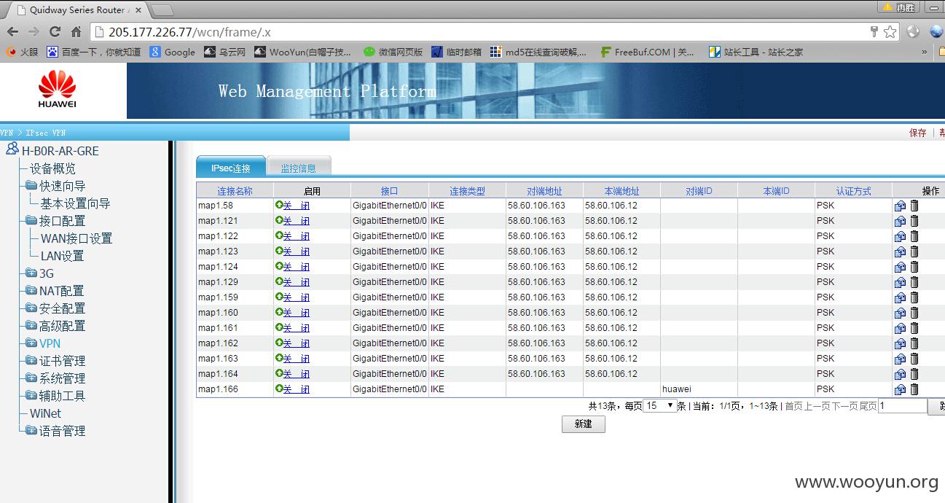
Task: Switch to the 监控信息 tab
Action: [x=299, y=168]
